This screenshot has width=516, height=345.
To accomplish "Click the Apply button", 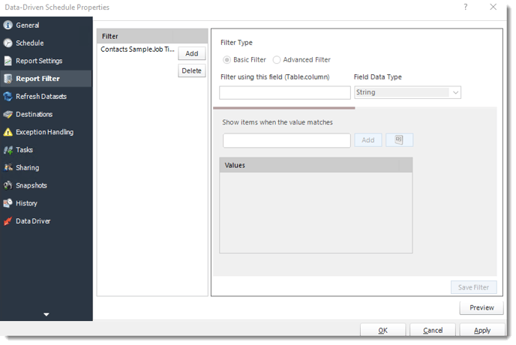I will 482,330.
